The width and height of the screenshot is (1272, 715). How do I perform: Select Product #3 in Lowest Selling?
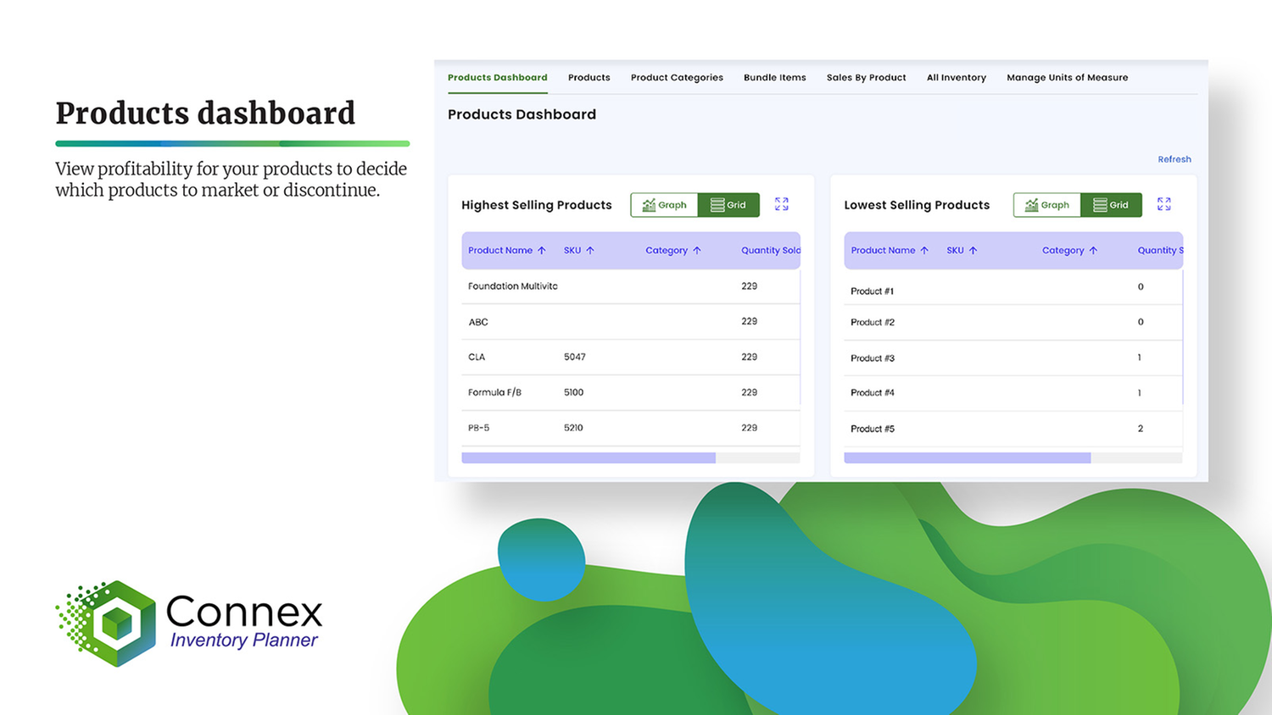click(873, 358)
